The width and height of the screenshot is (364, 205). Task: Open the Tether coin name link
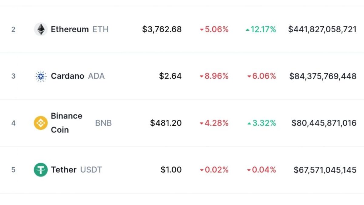64,170
